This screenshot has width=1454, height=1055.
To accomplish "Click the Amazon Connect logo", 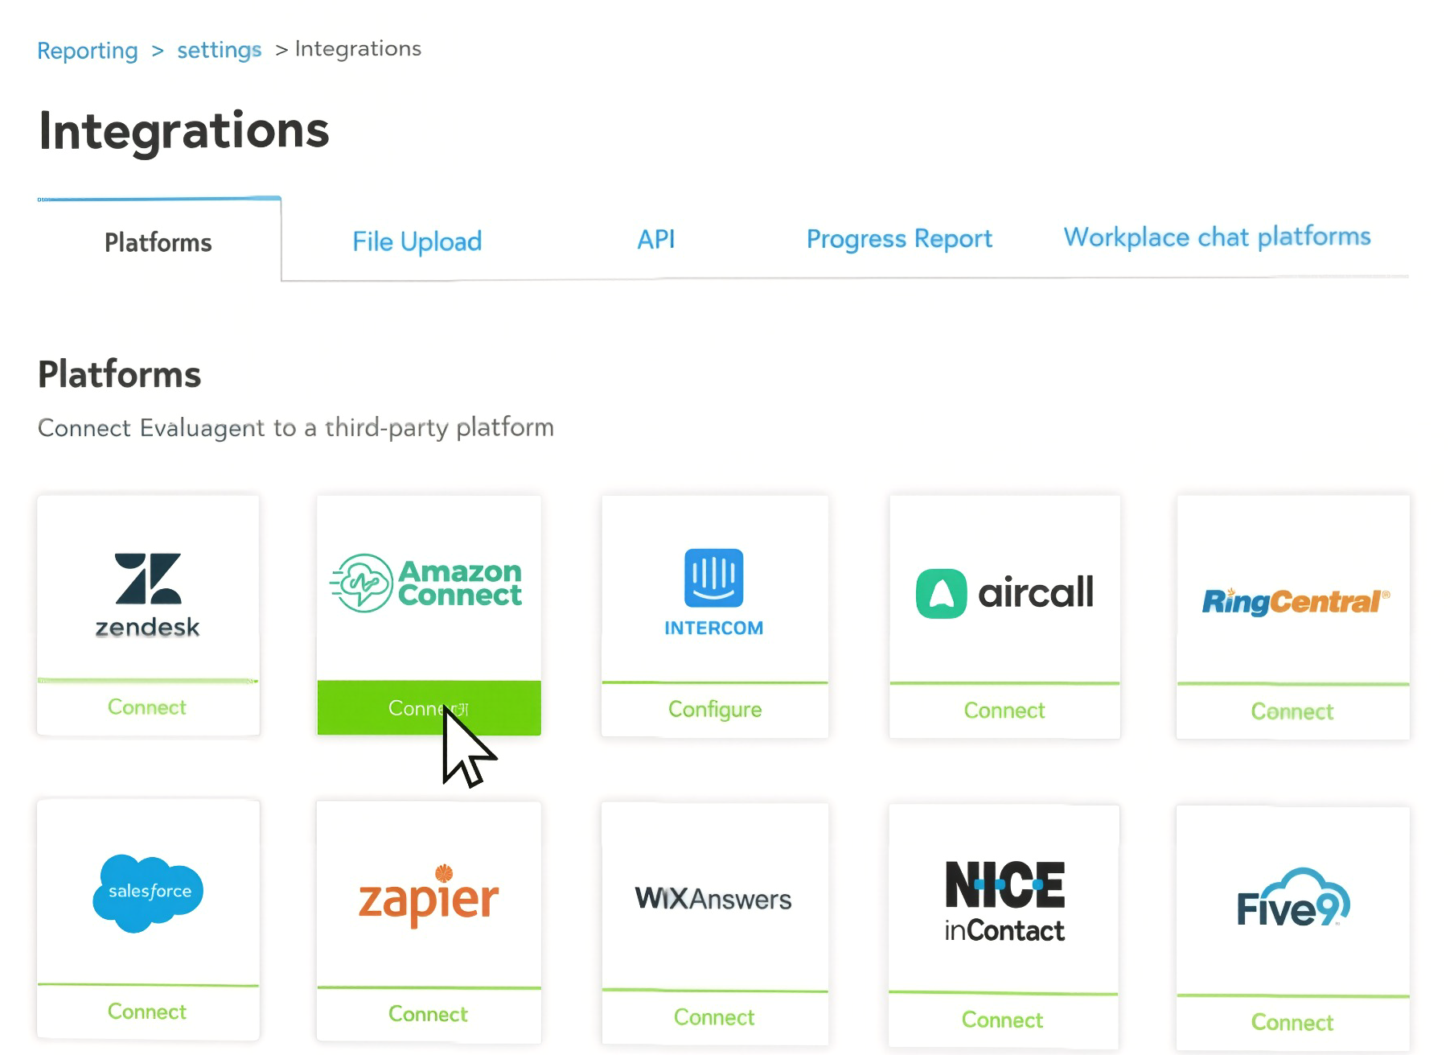I will click(x=427, y=583).
